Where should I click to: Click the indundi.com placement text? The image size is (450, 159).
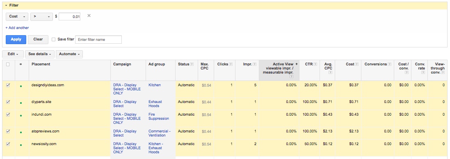point(41,114)
